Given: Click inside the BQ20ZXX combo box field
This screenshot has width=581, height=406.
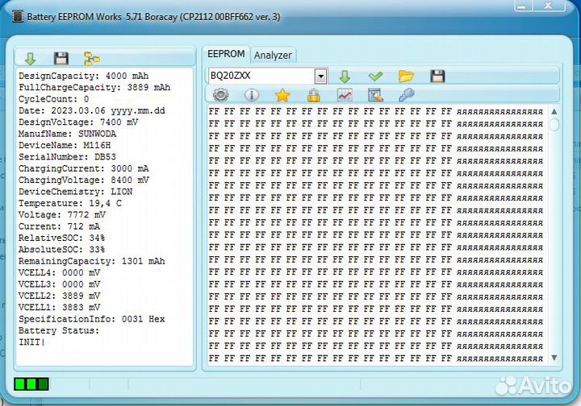Looking at the screenshot, I should 260,76.
